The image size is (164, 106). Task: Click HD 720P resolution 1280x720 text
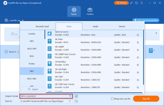coord(95,80)
